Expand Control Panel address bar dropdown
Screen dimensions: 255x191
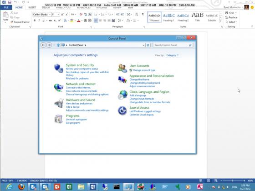143,45
